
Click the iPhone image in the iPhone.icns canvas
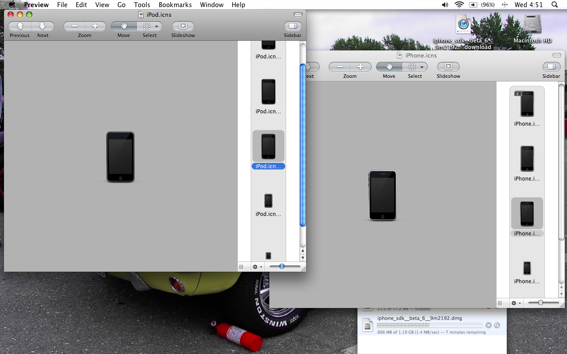pos(383,196)
